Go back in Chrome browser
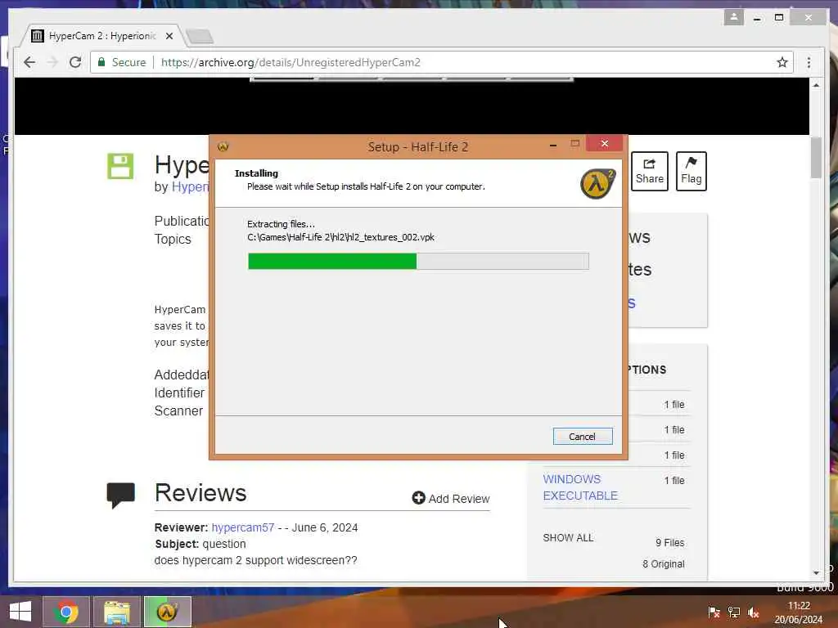Viewport: 838px width, 628px height. [30, 62]
